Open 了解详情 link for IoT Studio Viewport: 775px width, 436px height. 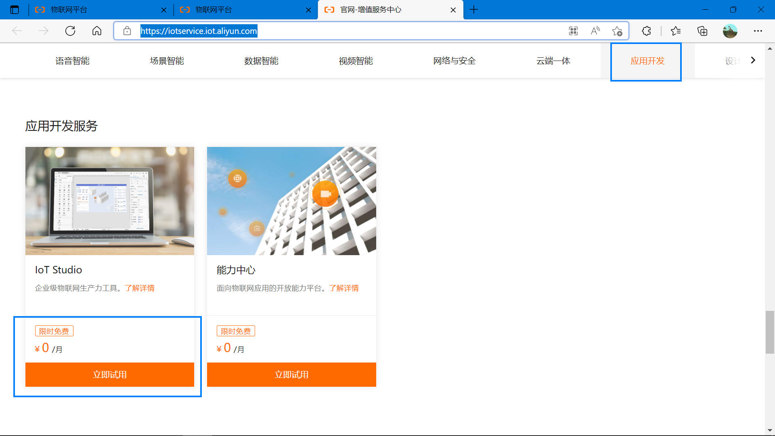point(140,288)
